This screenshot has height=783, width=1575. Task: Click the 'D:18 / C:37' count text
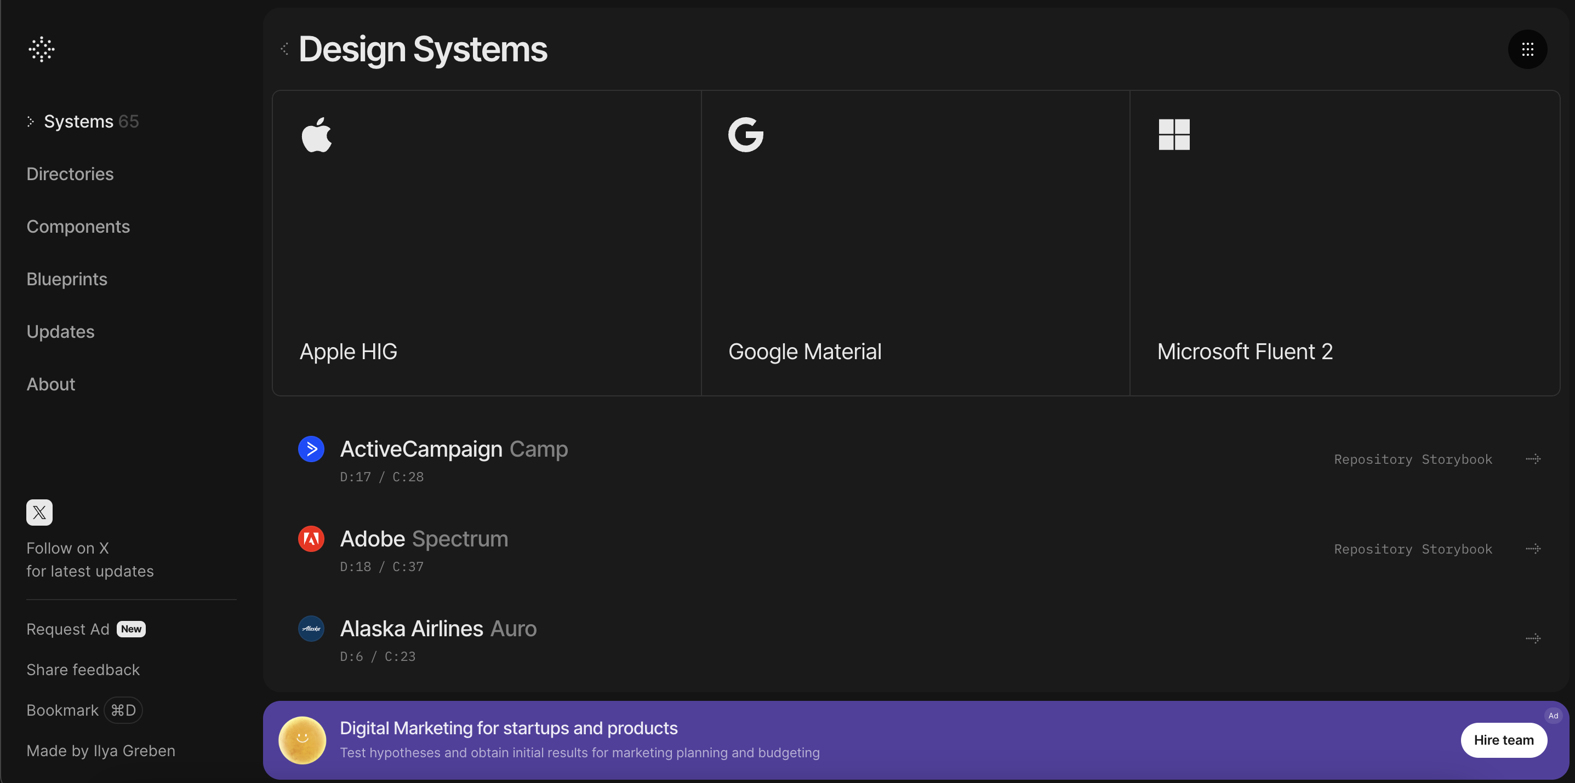[381, 567]
